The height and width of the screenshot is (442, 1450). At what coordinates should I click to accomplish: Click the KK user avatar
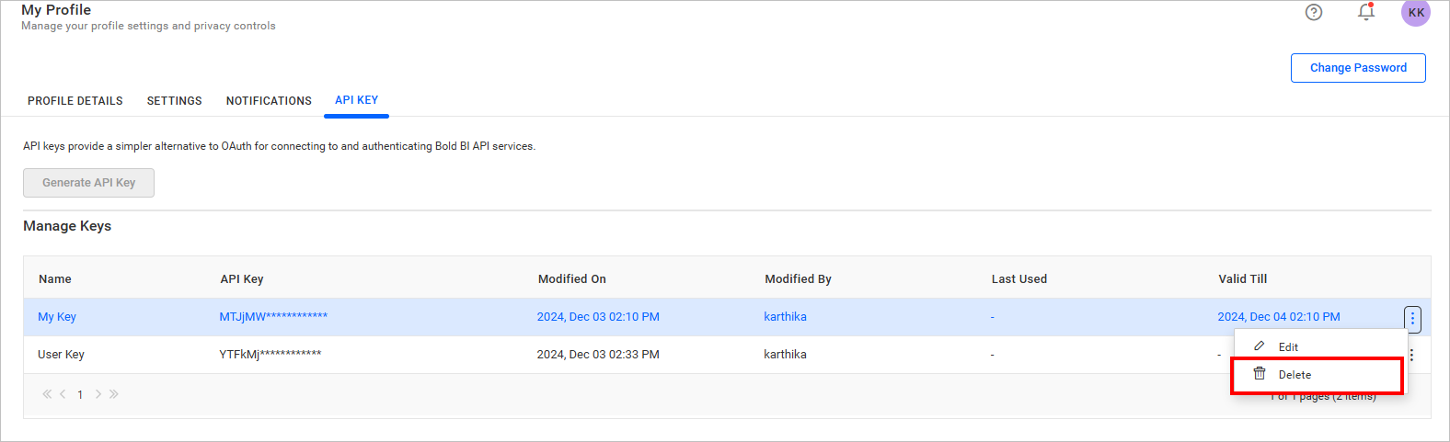1416,13
